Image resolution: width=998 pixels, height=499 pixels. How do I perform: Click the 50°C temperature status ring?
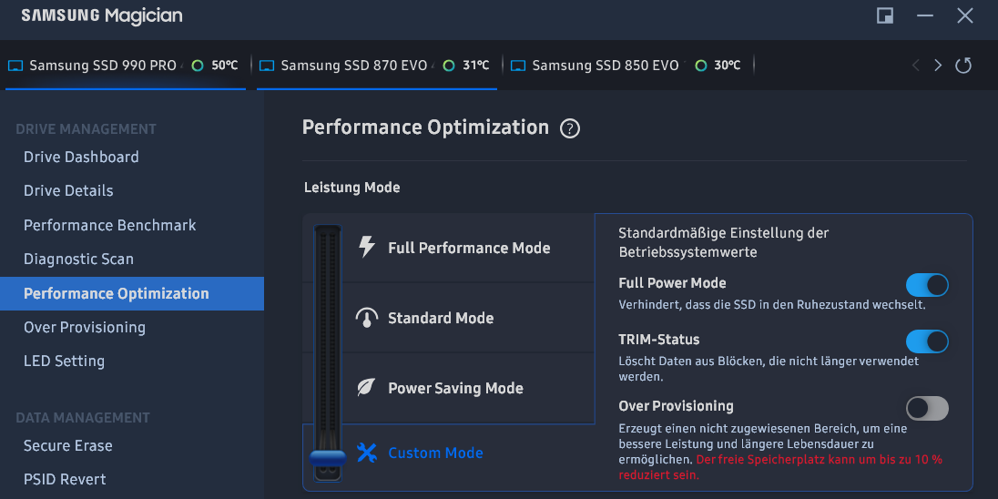[198, 66]
